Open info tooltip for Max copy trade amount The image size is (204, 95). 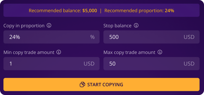160,52
